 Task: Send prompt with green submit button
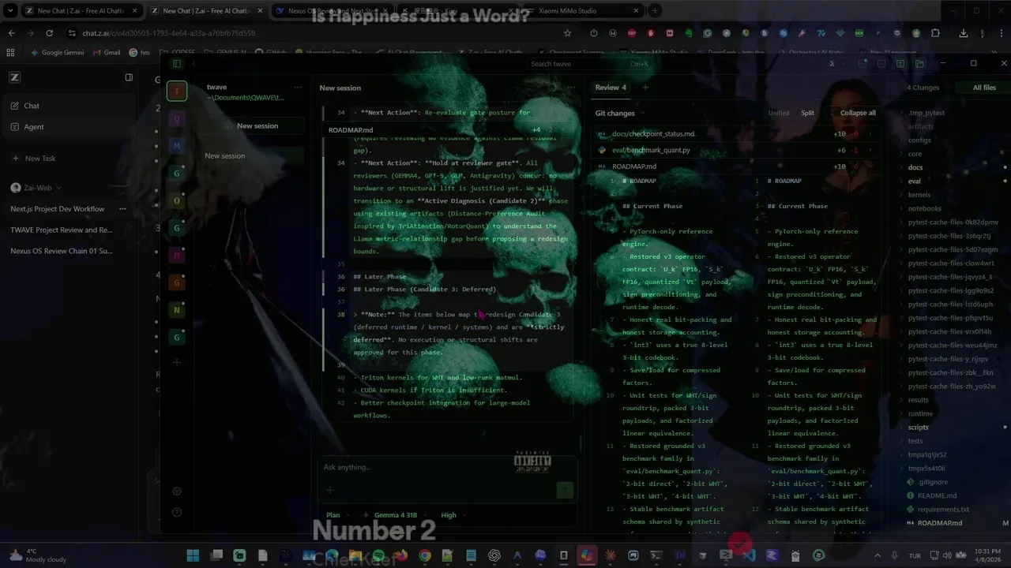564,490
